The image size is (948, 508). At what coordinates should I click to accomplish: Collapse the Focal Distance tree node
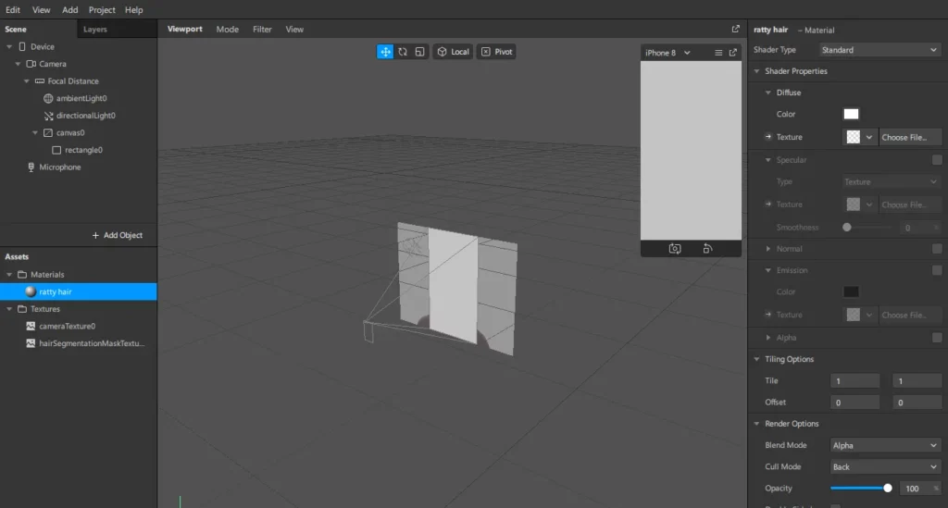26,81
